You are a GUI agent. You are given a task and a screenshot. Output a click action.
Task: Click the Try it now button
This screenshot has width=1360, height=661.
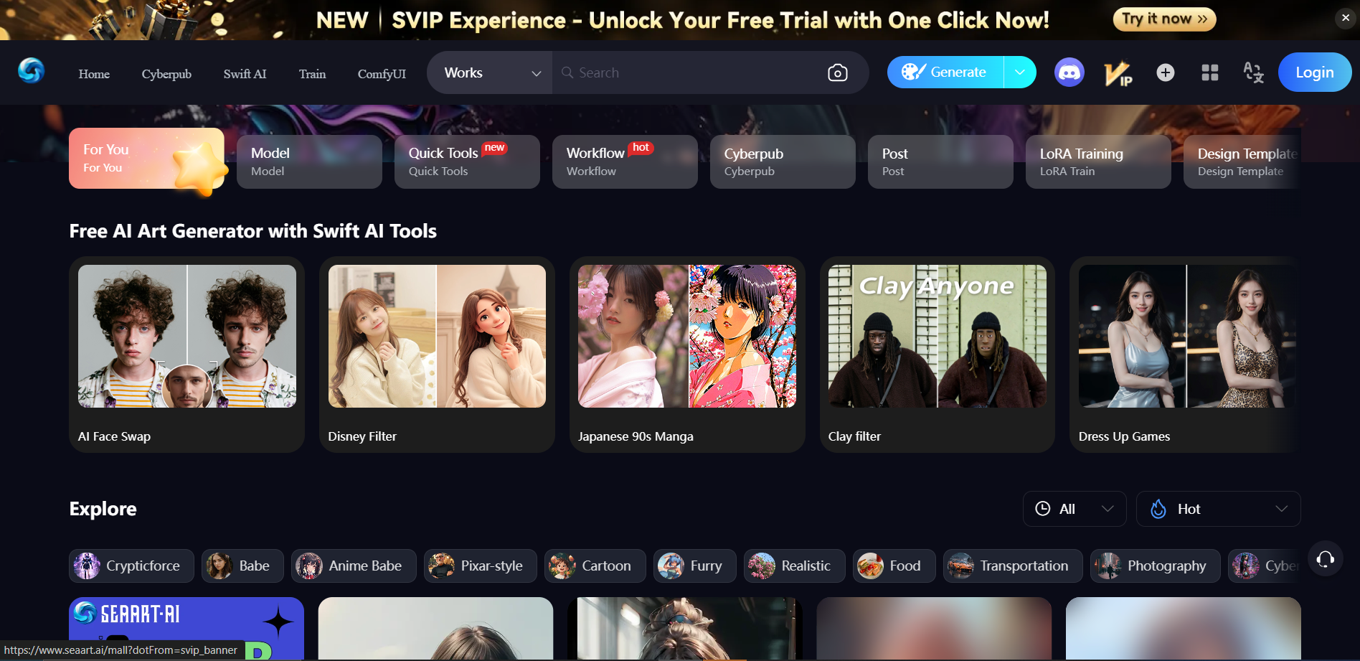click(1163, 19)
